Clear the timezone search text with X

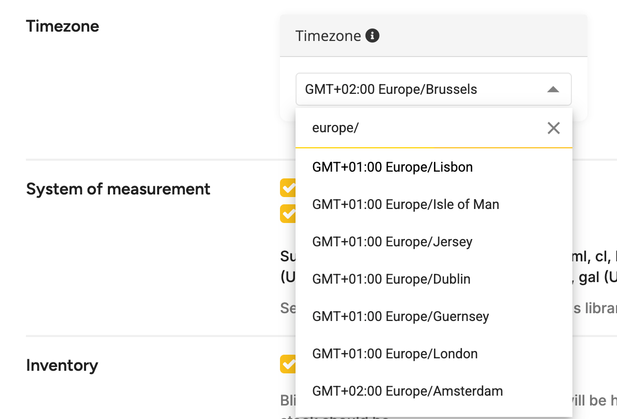[x=553, y=128]
